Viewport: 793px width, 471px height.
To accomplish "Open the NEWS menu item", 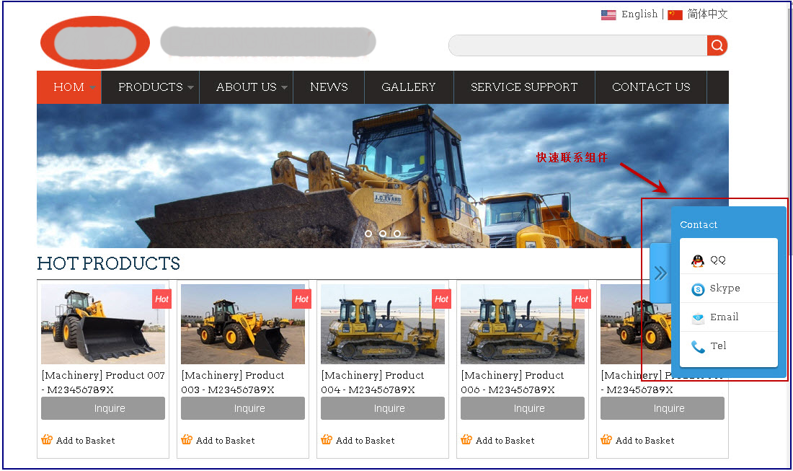I will click(x=329, y=87).
